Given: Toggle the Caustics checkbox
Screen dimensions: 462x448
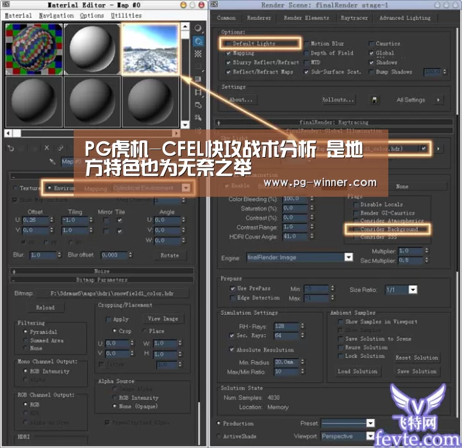Looking at the screenshot, I should [x=372, y=44].
